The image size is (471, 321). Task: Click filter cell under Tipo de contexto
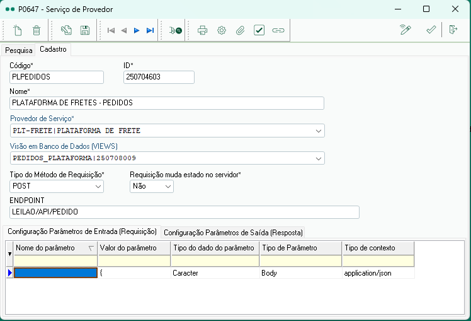click(x=378, y=261)
